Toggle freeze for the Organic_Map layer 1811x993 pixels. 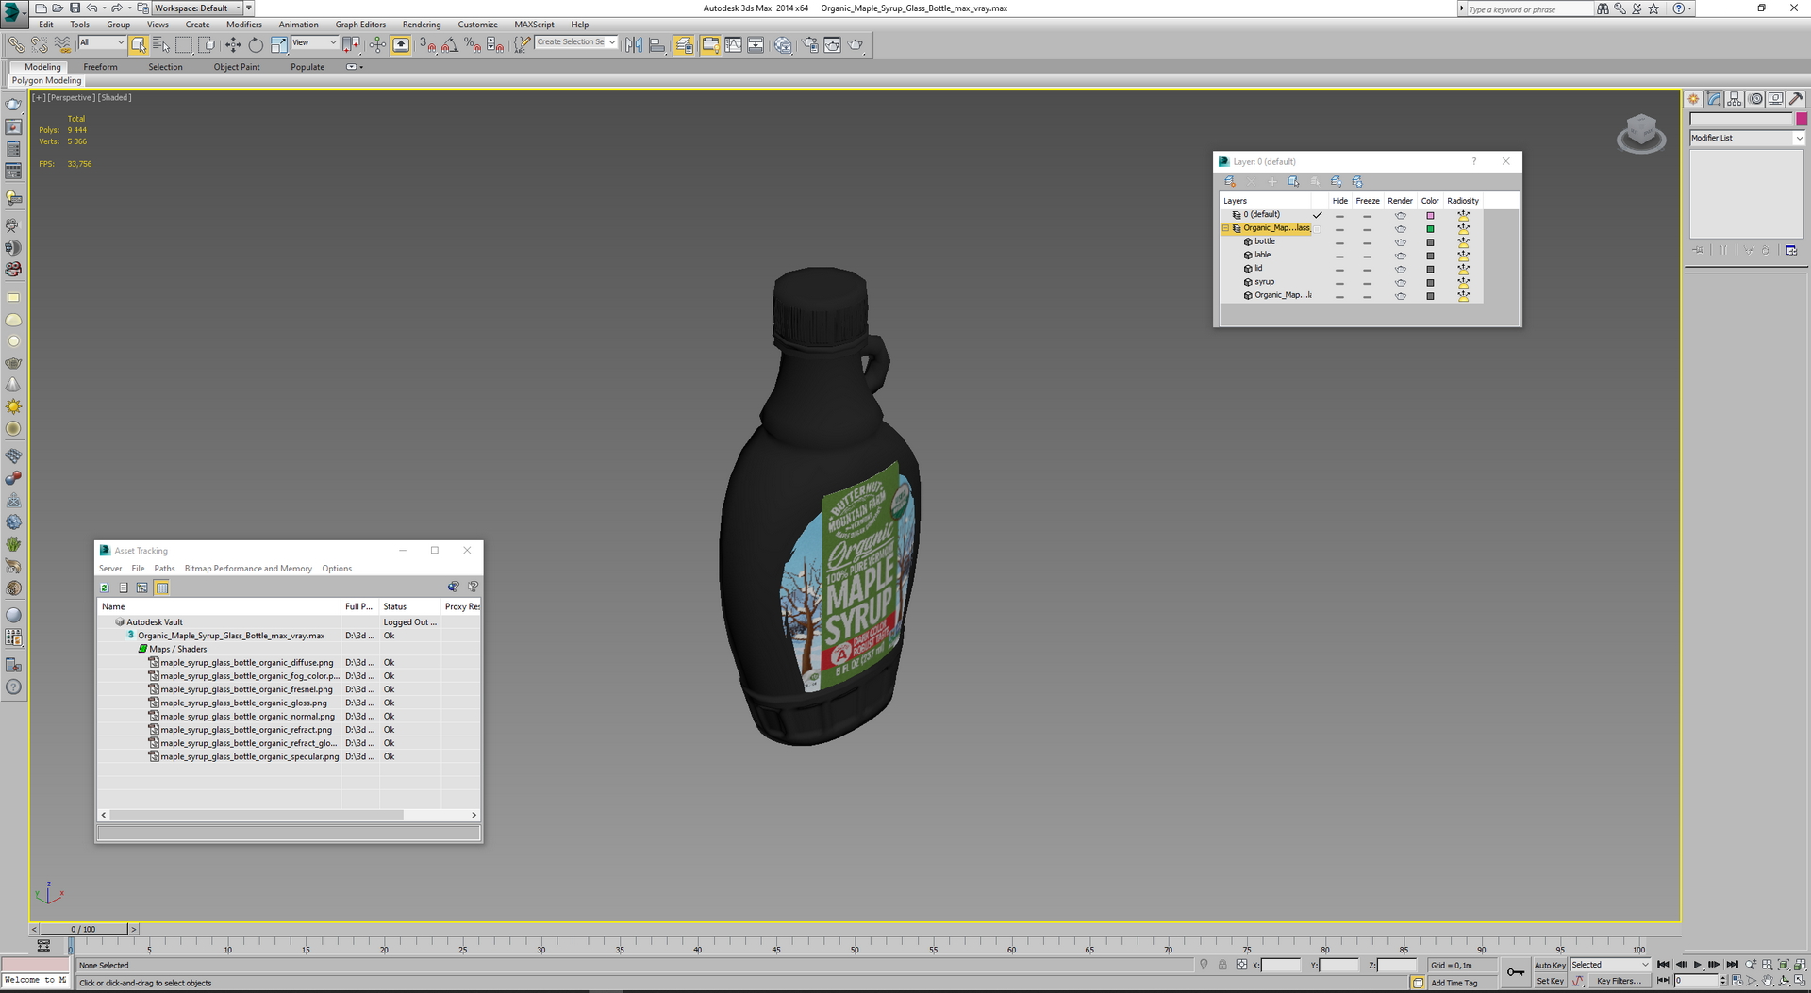click(1367, 229)
